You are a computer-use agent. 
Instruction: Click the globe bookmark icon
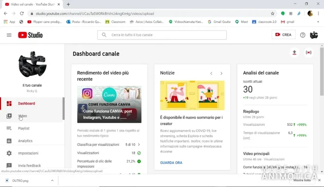click(x=21, y=22)
